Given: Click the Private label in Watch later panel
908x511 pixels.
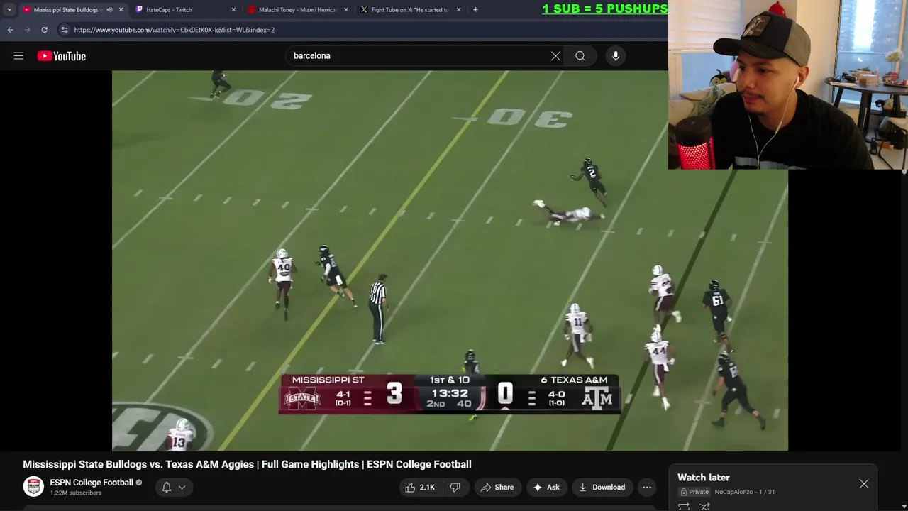Looking at the screenshot, I should (694, 492).
